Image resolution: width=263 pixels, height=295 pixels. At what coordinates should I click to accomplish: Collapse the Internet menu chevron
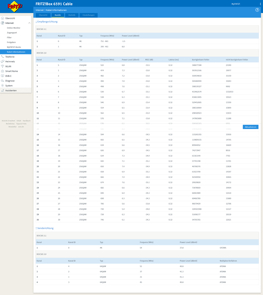(29, 23)
